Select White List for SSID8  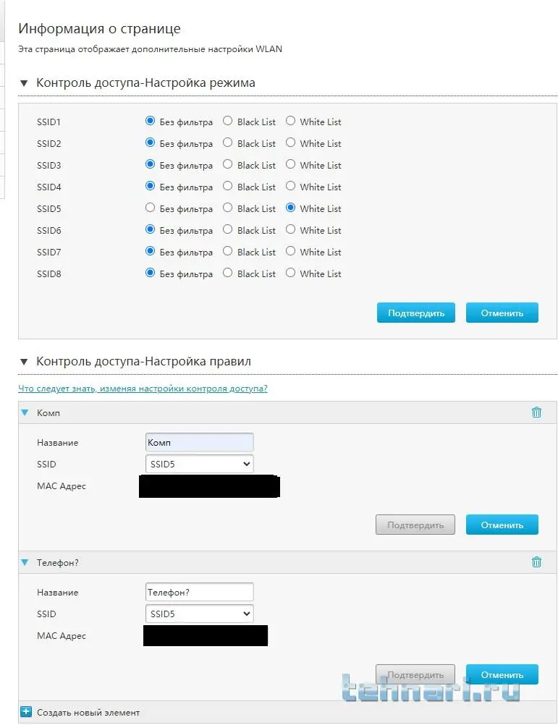(290, 273)
